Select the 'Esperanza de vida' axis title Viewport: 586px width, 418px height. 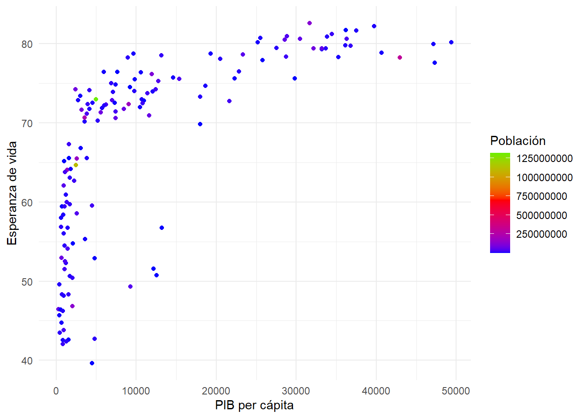(12, 193)
